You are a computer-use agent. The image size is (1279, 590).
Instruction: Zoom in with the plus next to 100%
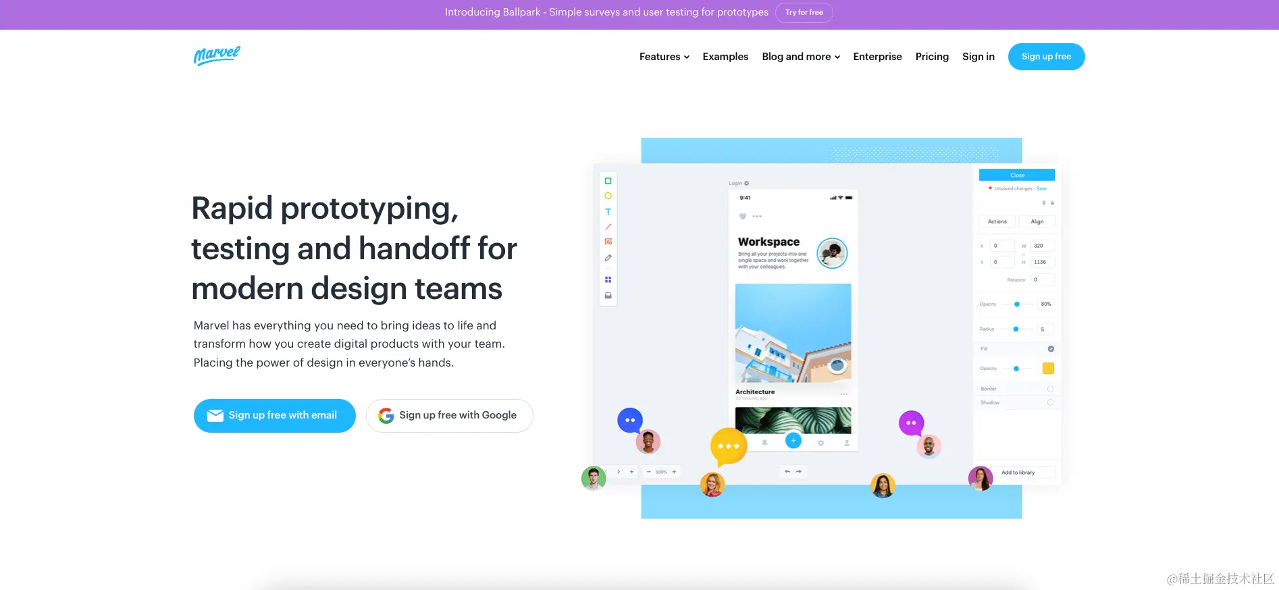(x=674, y=472)
